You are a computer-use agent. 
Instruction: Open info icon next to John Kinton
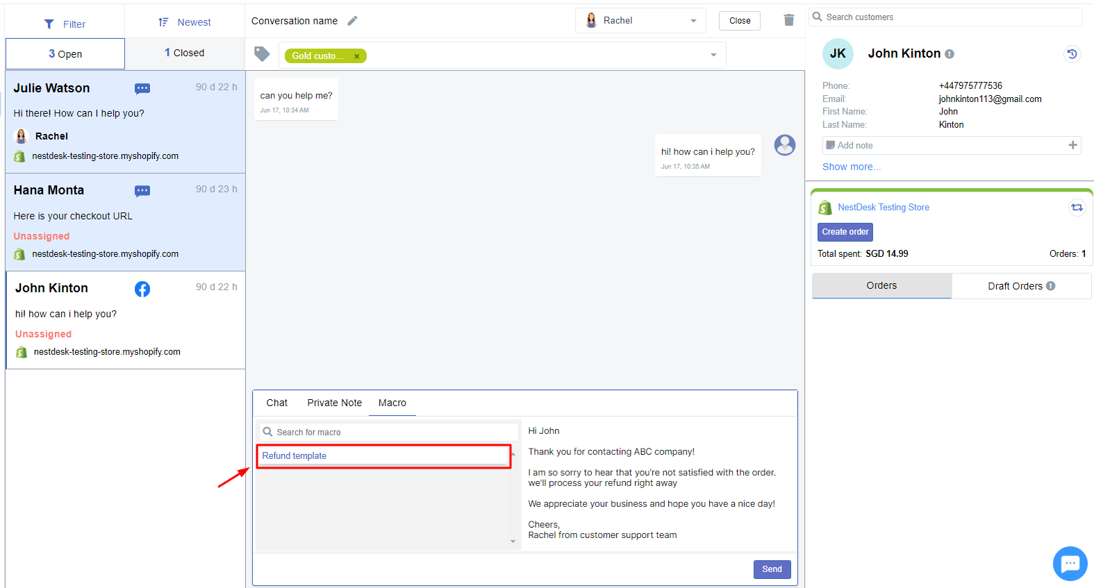coord(950,54)
